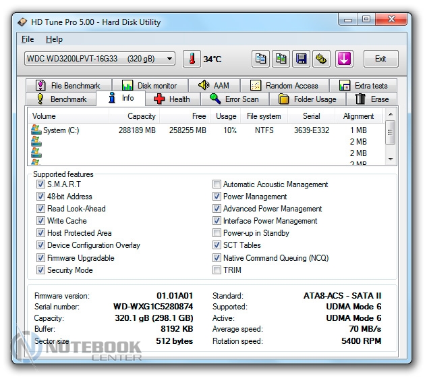Click the purple down arrow icon

coord(344,59)
